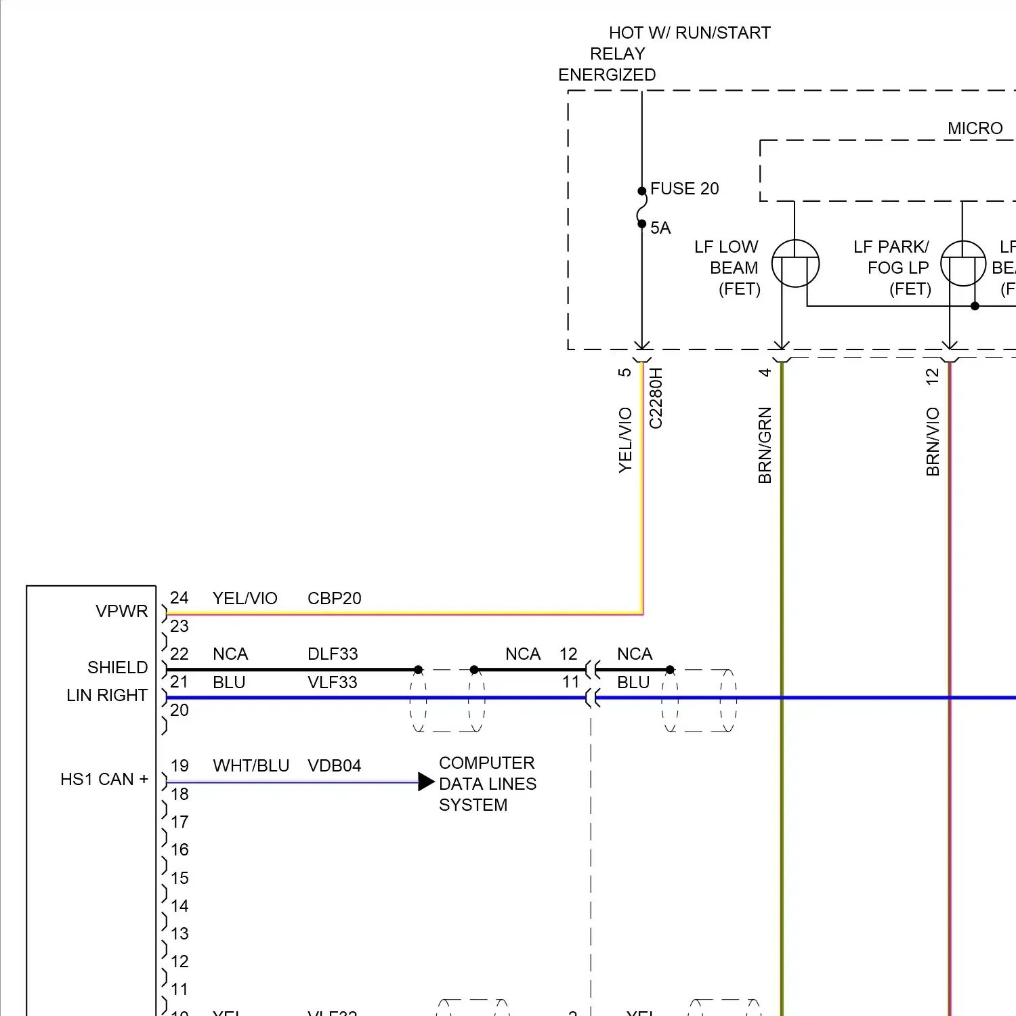This screenshot has width=1016, height=1016.
Task: Click the shield splice dot after DLF33
Action: point(418,670)
